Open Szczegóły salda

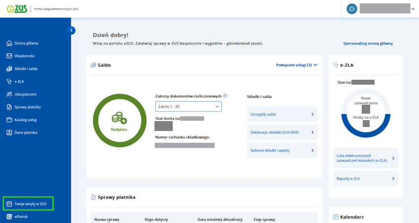[282, 114]
